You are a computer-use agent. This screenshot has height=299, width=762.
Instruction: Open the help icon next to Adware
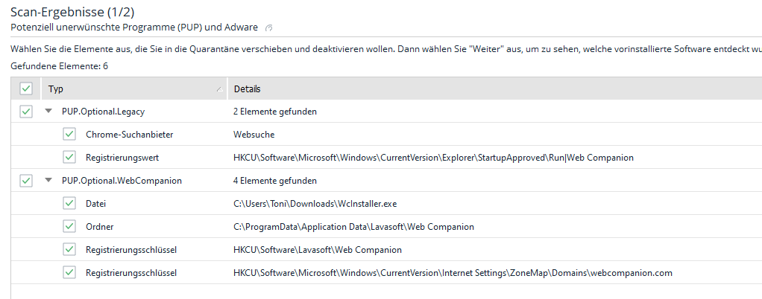(268, 28)
